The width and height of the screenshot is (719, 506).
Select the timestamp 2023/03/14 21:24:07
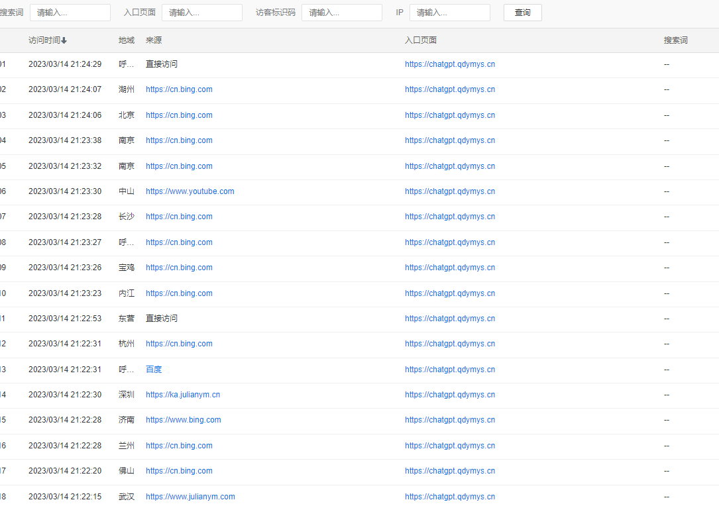(x=65, y=89)
